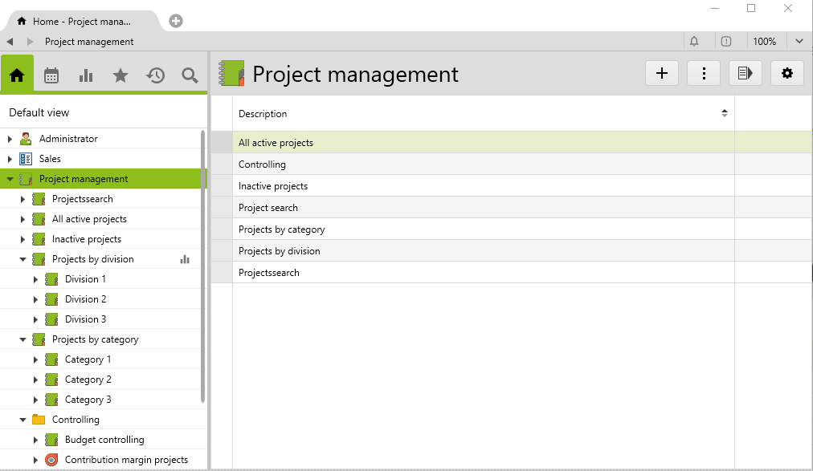
Task: Open settings with the gear icon
Action: pyautogui.click(x=786, y=74)
